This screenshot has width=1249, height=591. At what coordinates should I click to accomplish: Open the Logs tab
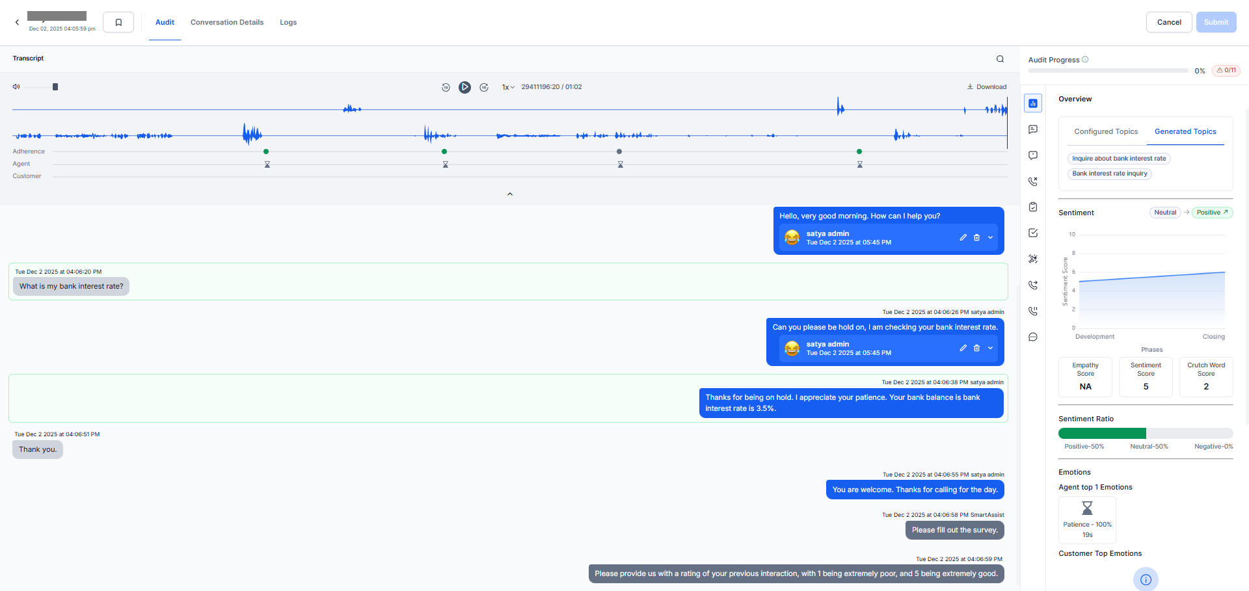(288, 22)
